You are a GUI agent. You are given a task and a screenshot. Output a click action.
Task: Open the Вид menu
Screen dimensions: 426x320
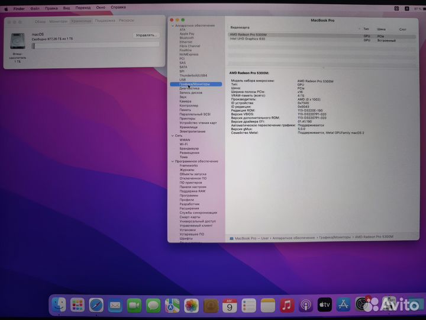coord(66,8)
